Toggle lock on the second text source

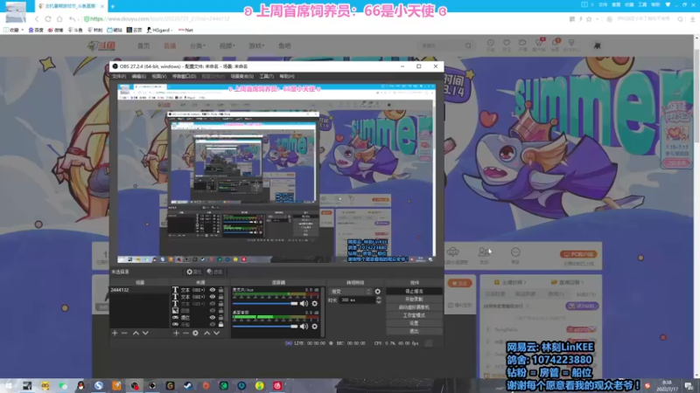[221, 297]
